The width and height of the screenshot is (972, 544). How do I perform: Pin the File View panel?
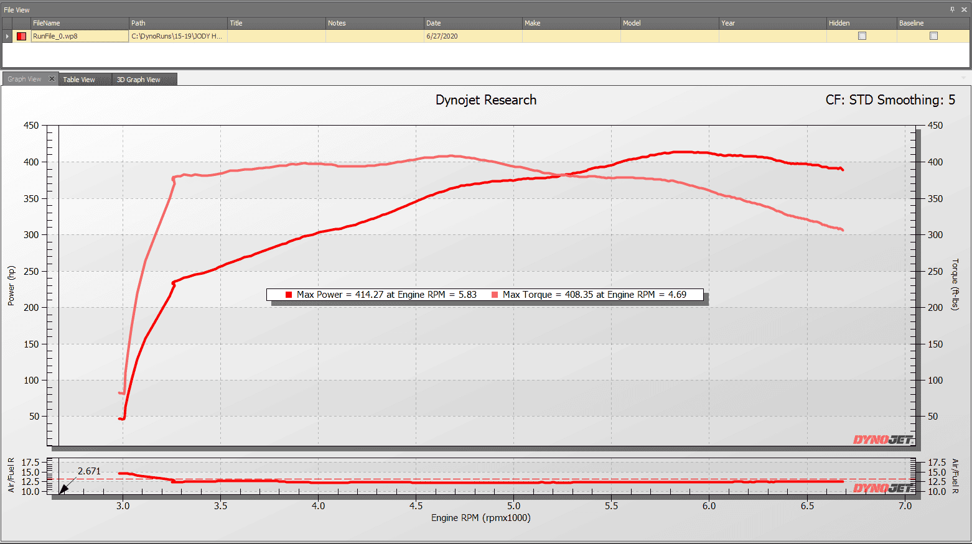pyautogui.click(x=952, y=9)
